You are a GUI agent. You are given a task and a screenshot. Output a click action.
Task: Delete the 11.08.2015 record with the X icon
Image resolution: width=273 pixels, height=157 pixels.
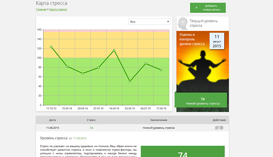tap(221, 128)
